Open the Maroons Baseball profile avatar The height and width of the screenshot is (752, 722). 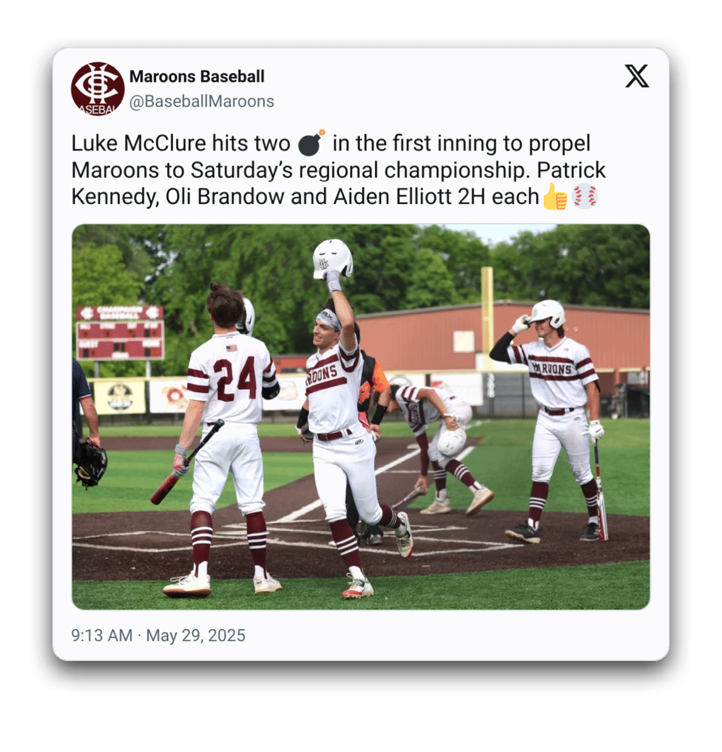pyautogui.click(x=98, y=89)
